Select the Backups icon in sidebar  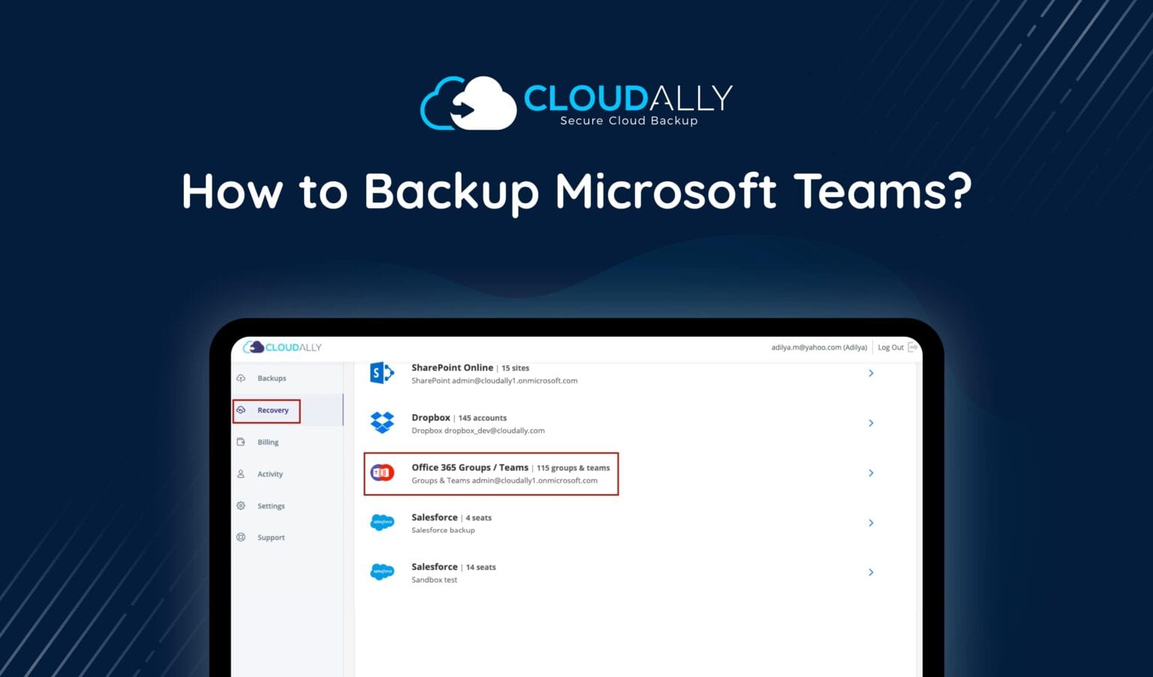(241, 378)
